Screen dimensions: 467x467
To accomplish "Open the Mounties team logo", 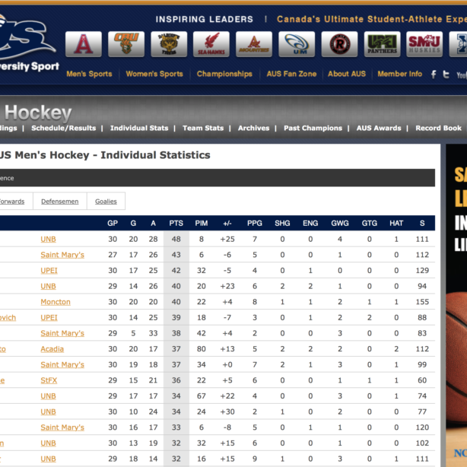I will pyautogui.click(x=254, y=44).
